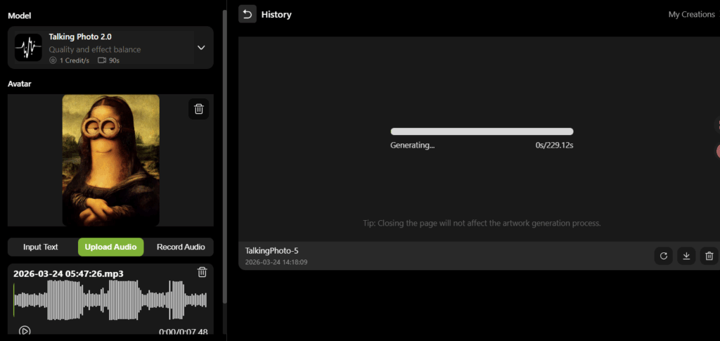Image resolution: width=720 pixels, height=341 pixels.
Task: Open My Creations link
Action: [692, 14]
